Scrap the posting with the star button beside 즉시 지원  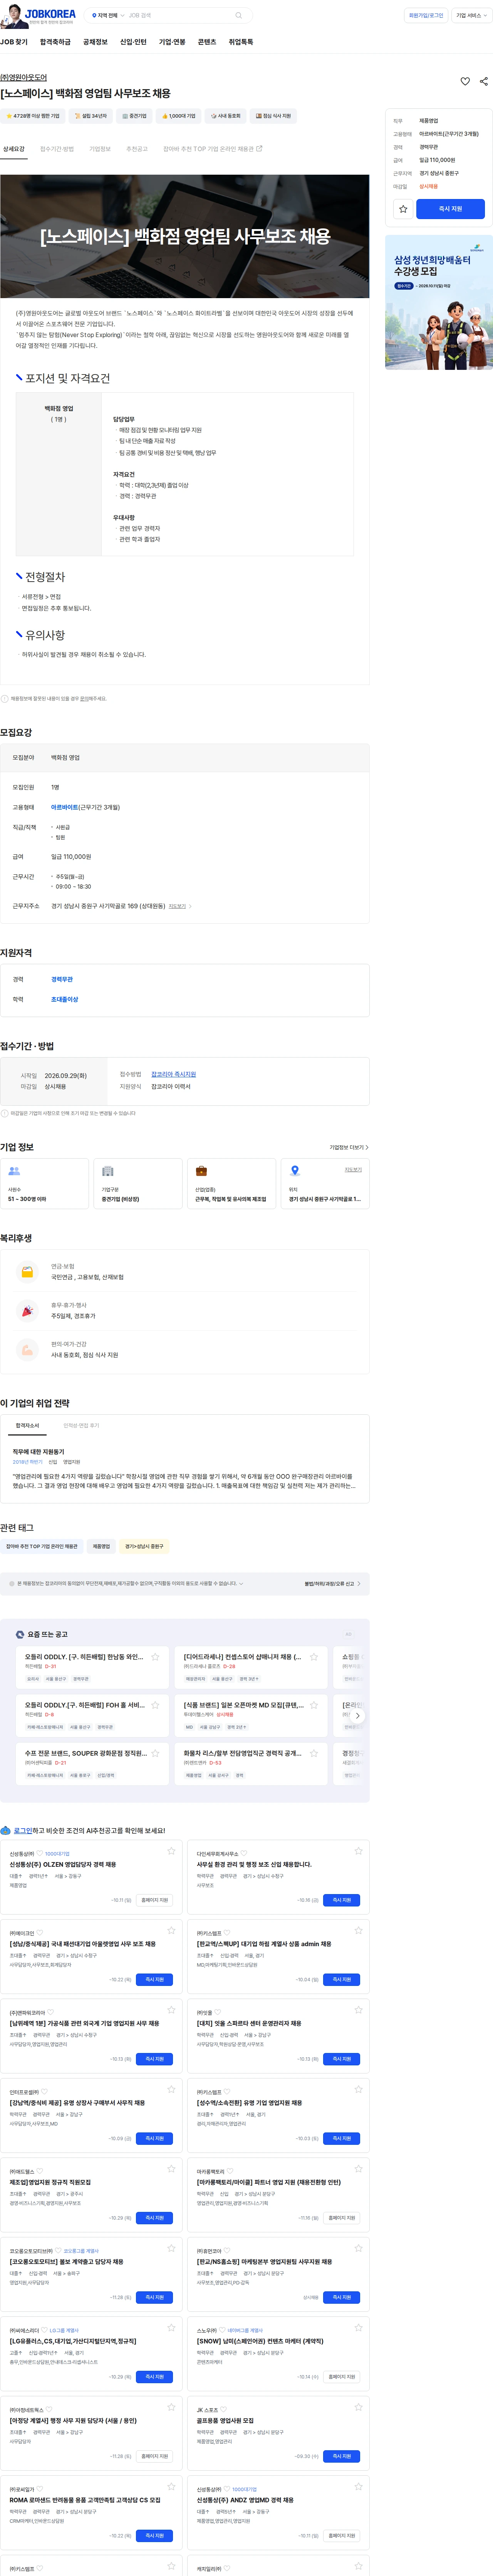click(x=403, y=209)
